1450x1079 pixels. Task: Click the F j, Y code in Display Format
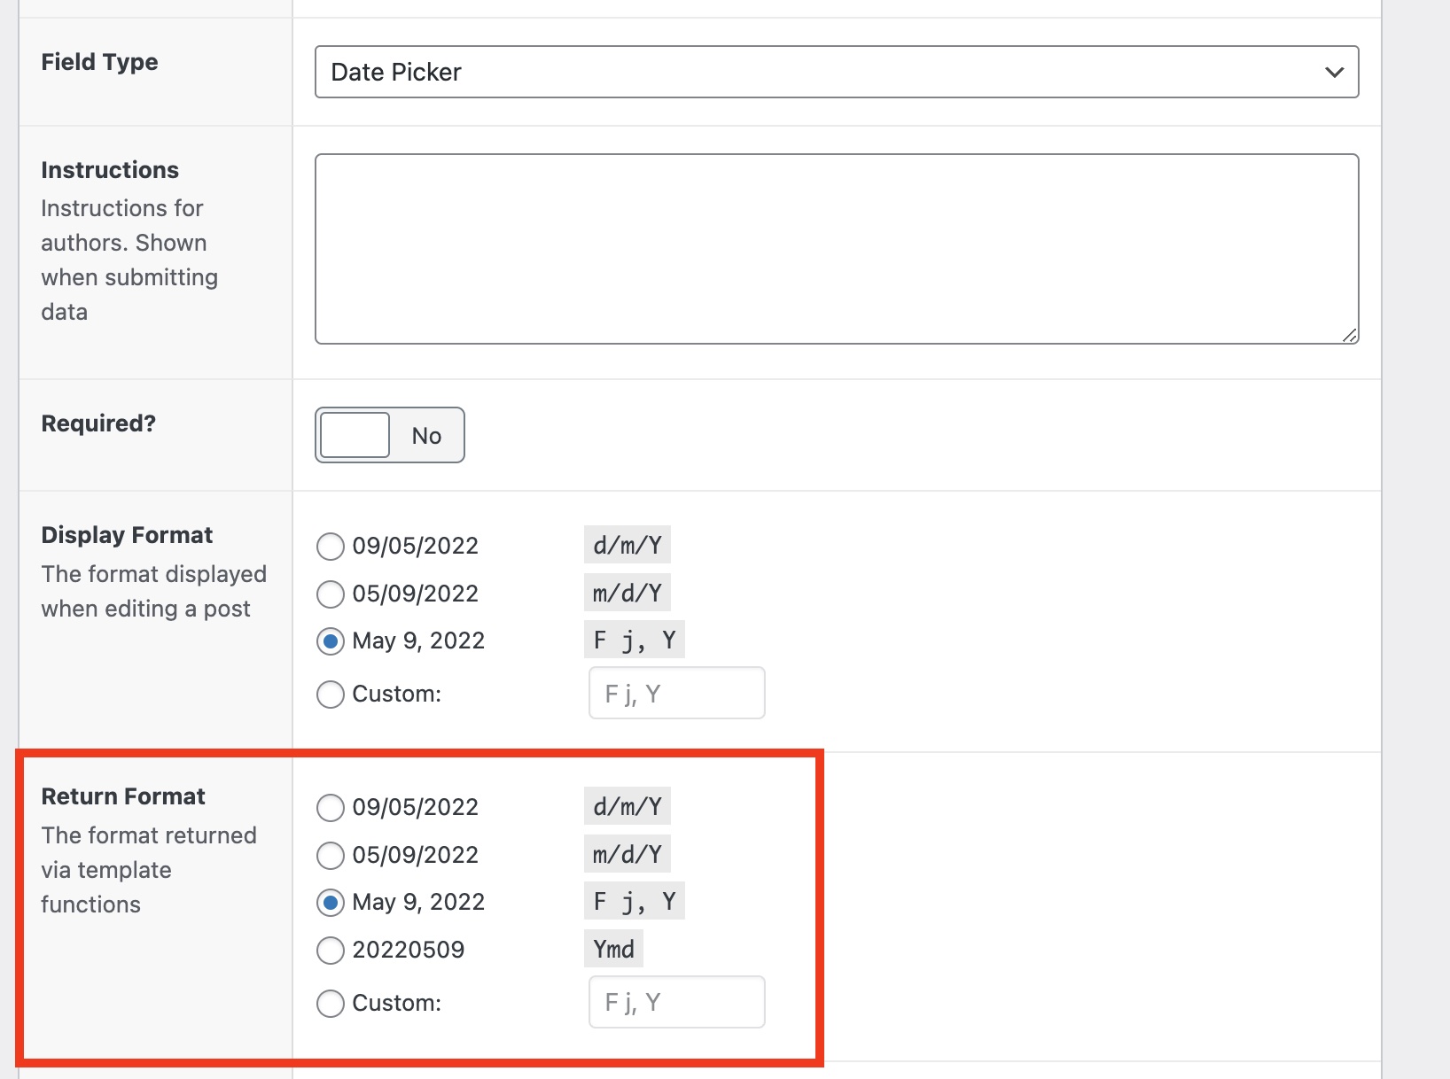(635, 640)
